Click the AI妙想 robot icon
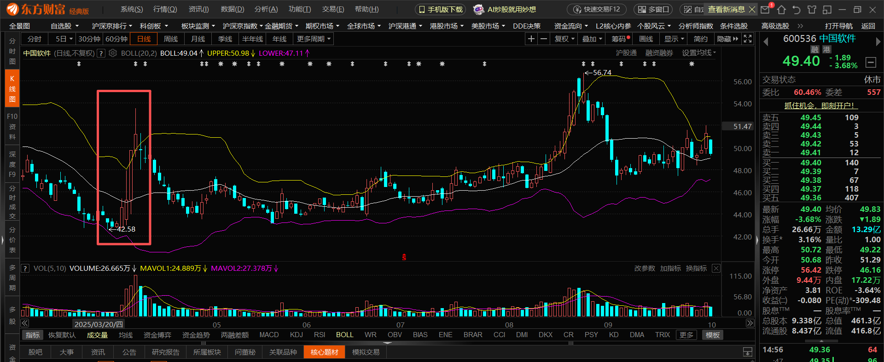 click(x=479, y=9)
